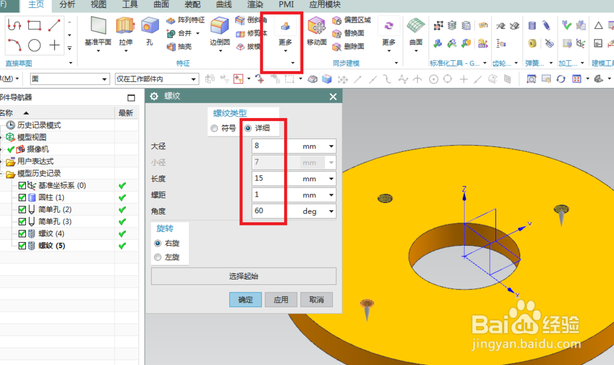Click the Draft (拔模) tool icon
Image resolution: width=614 pixels, height=365 pixels.
pos(240,47)
